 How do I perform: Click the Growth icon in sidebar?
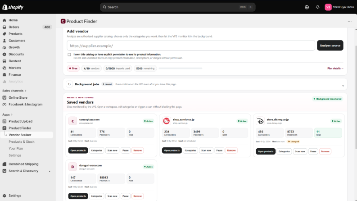(5, 47)
